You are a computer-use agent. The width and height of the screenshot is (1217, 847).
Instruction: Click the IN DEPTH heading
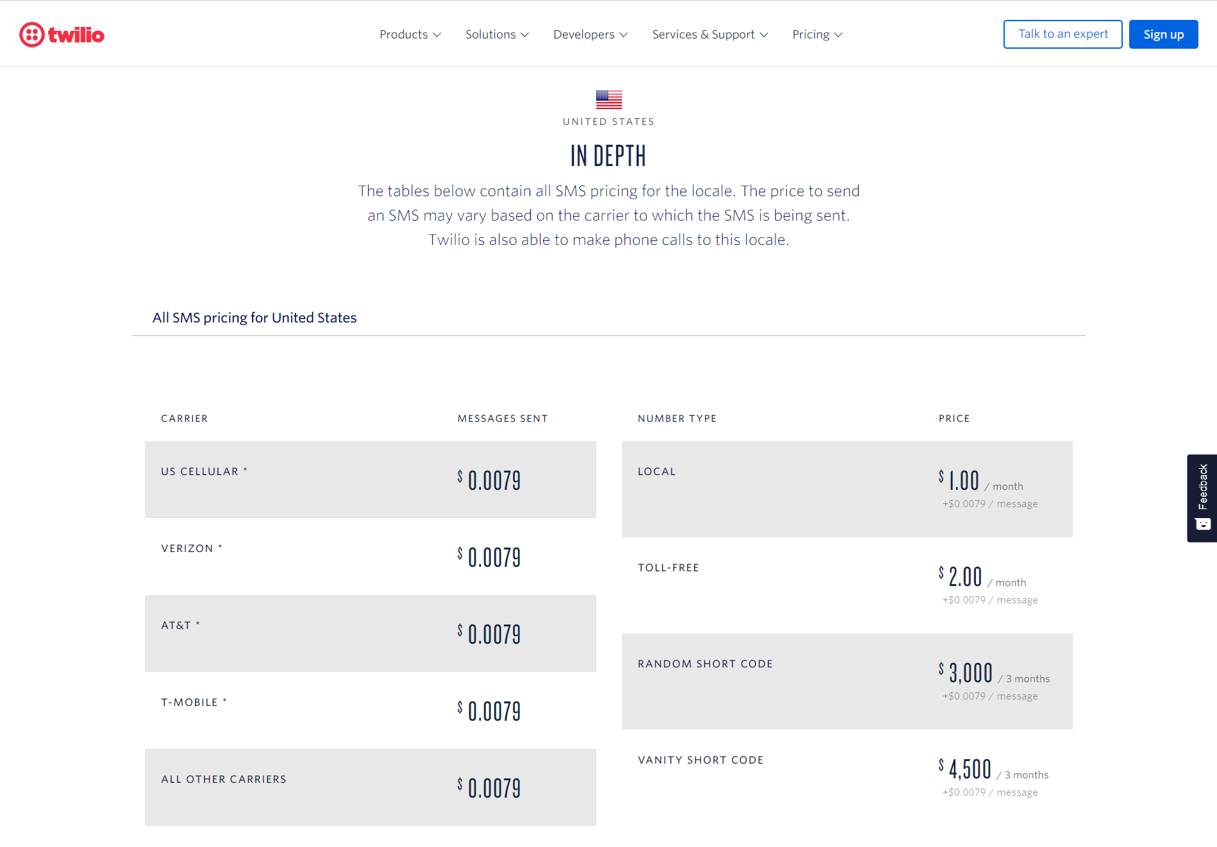608,156
